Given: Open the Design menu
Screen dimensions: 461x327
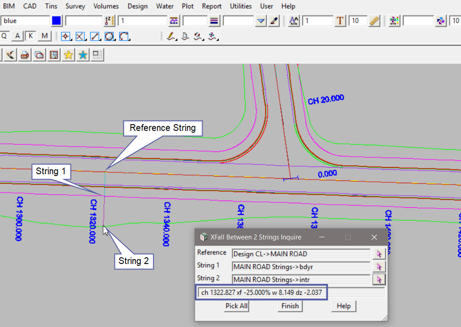Looking at the screenshot, I should click(x=137, y=6).
